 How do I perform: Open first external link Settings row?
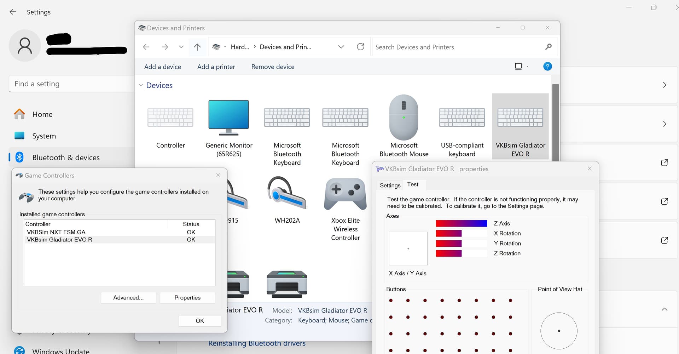coord(665,162)
